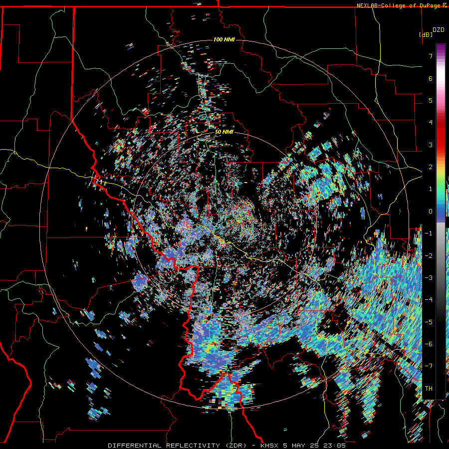Screen dimensions: 449x449
Task: Click the 6 value on color scale
Action: click(431, 78)
